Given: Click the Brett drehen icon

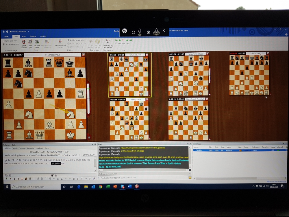Looking at the screenshot, I should pyautogui.click(x=24, y=43).
